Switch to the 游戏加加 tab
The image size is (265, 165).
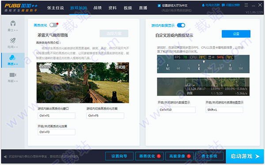click(79, 8)
